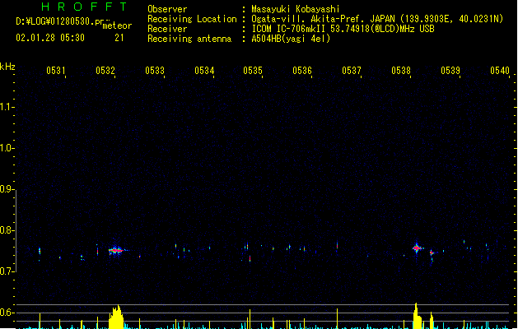
Task: Select the D:¥LOG¥01280530 log file path
Action: (63, 21)
